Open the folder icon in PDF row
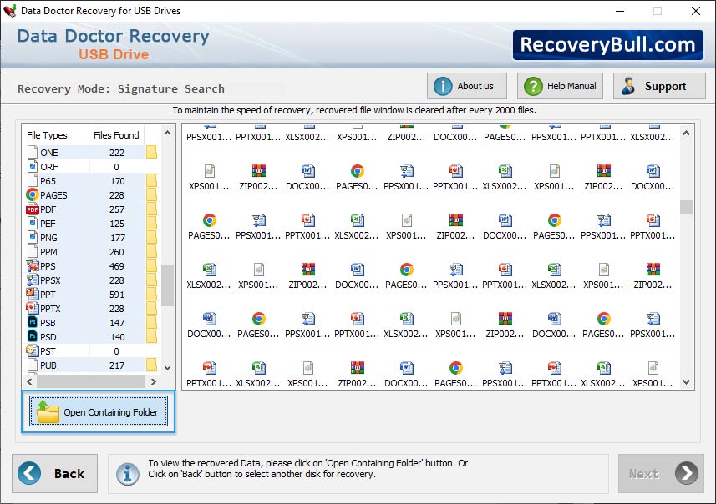The image size is (716, 504). click(x=151, y=209)
